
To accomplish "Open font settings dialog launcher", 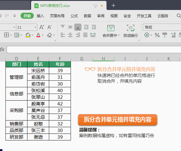I will coord(55,40).
